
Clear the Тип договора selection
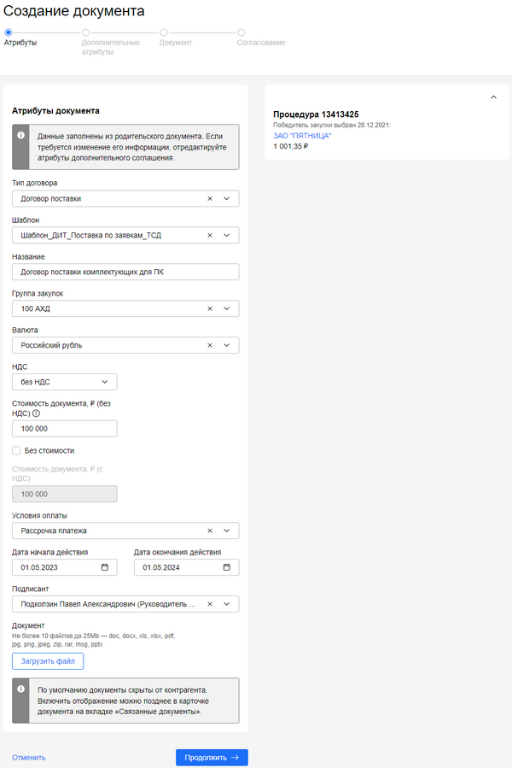(210, 199)
